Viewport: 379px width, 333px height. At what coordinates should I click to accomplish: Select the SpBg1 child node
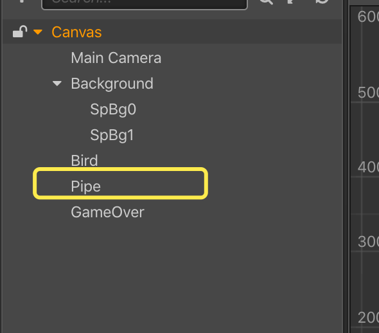tap(112, 135)
